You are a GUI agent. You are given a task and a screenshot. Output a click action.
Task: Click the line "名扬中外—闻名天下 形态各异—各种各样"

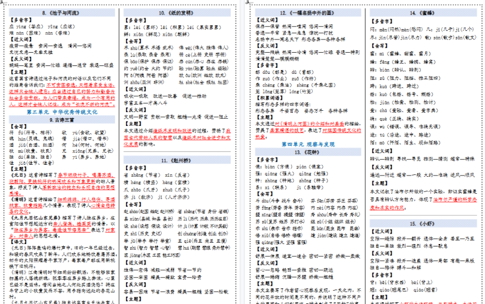[300, 39]
